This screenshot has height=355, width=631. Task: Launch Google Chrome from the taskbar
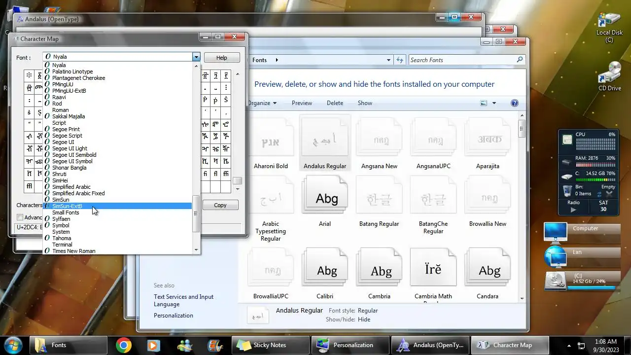pyautogui.click(x=124, y=345)
